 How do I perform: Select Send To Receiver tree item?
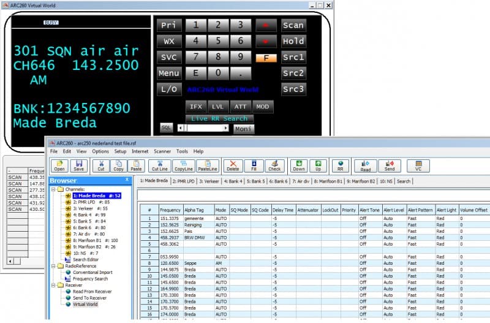point(89,298)
